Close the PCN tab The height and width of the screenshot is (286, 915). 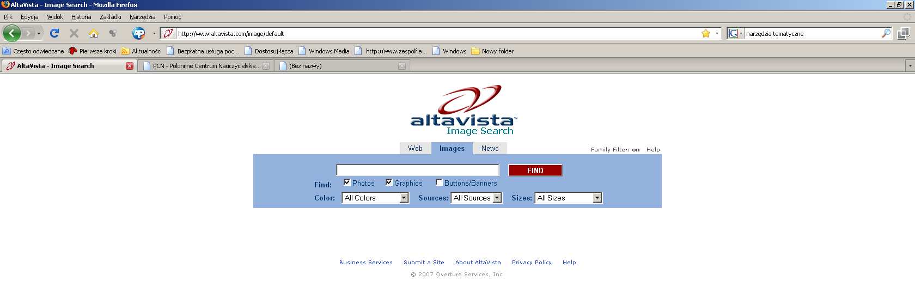click(266, 66)
